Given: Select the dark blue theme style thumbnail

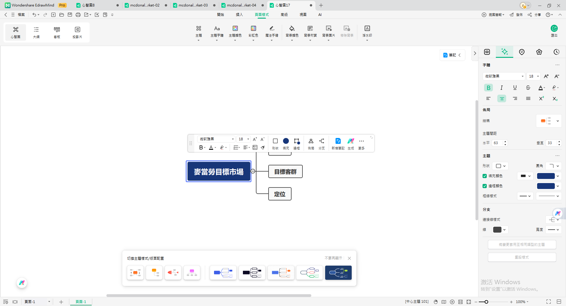Looking at the screenshot, I should point(338,273).
